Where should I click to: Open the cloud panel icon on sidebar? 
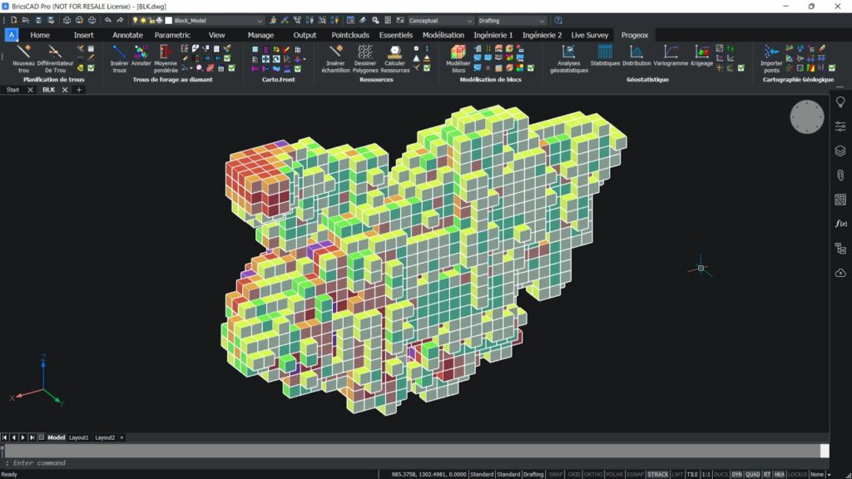[x=840, y=272]
